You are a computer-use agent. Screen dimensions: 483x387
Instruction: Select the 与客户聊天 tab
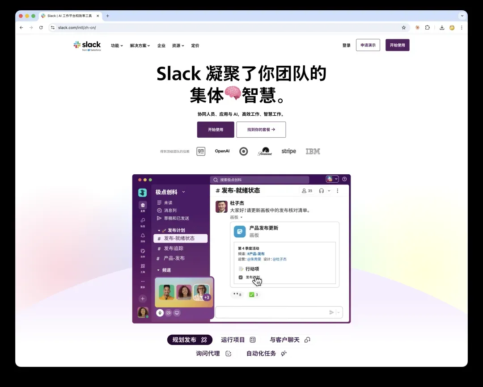290,340
